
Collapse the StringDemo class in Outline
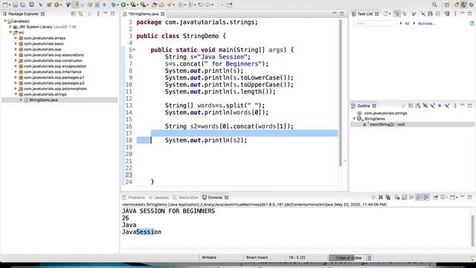354,119
